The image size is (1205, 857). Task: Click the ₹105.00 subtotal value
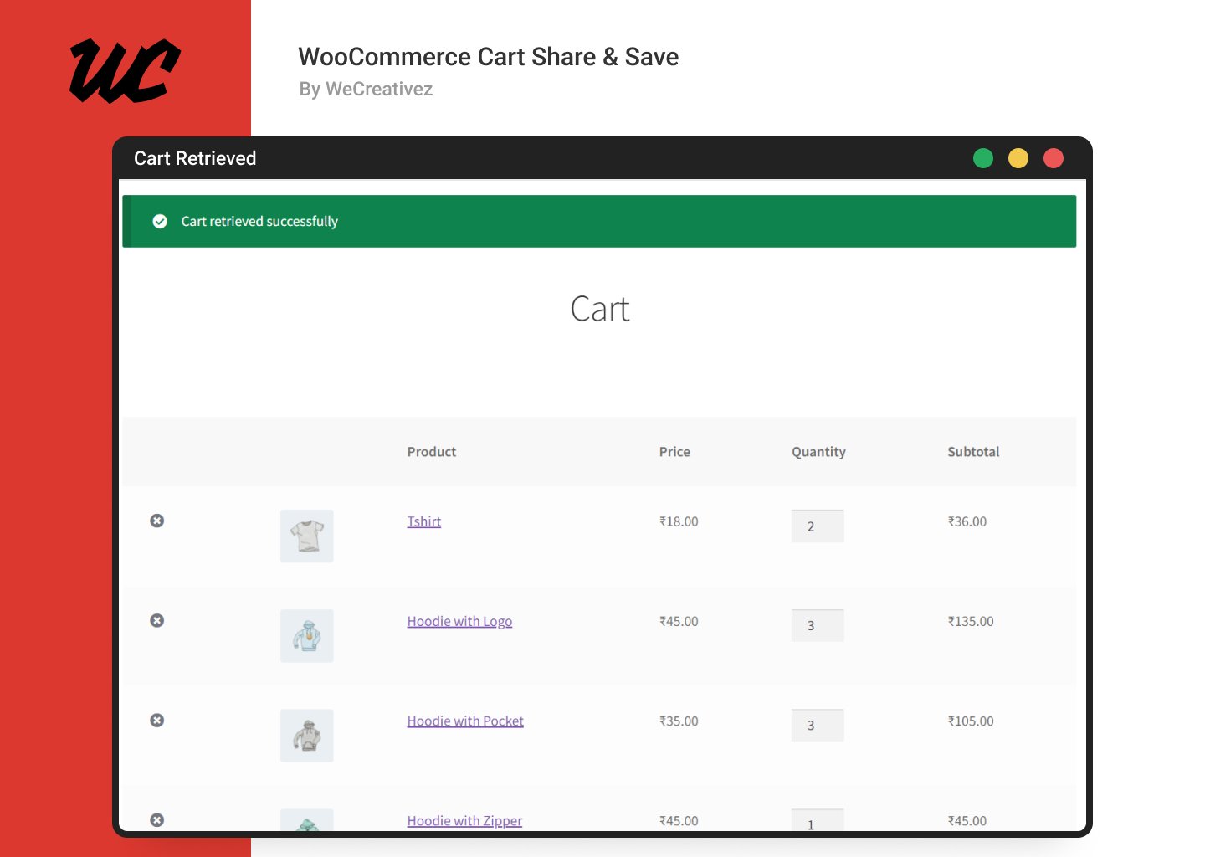coord(971,721)
